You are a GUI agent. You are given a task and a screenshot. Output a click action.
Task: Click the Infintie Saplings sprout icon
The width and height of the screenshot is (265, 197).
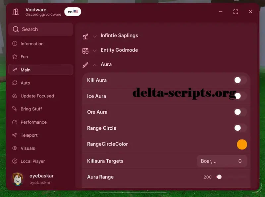click(x=85, y=36)
